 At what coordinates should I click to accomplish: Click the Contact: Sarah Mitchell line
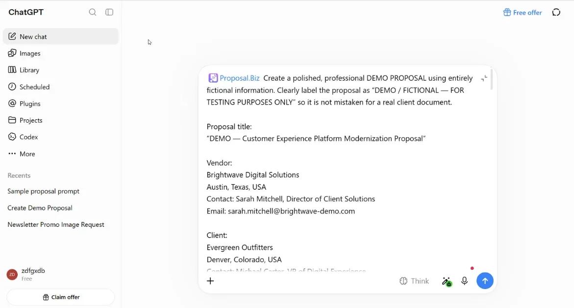[291, 199]
